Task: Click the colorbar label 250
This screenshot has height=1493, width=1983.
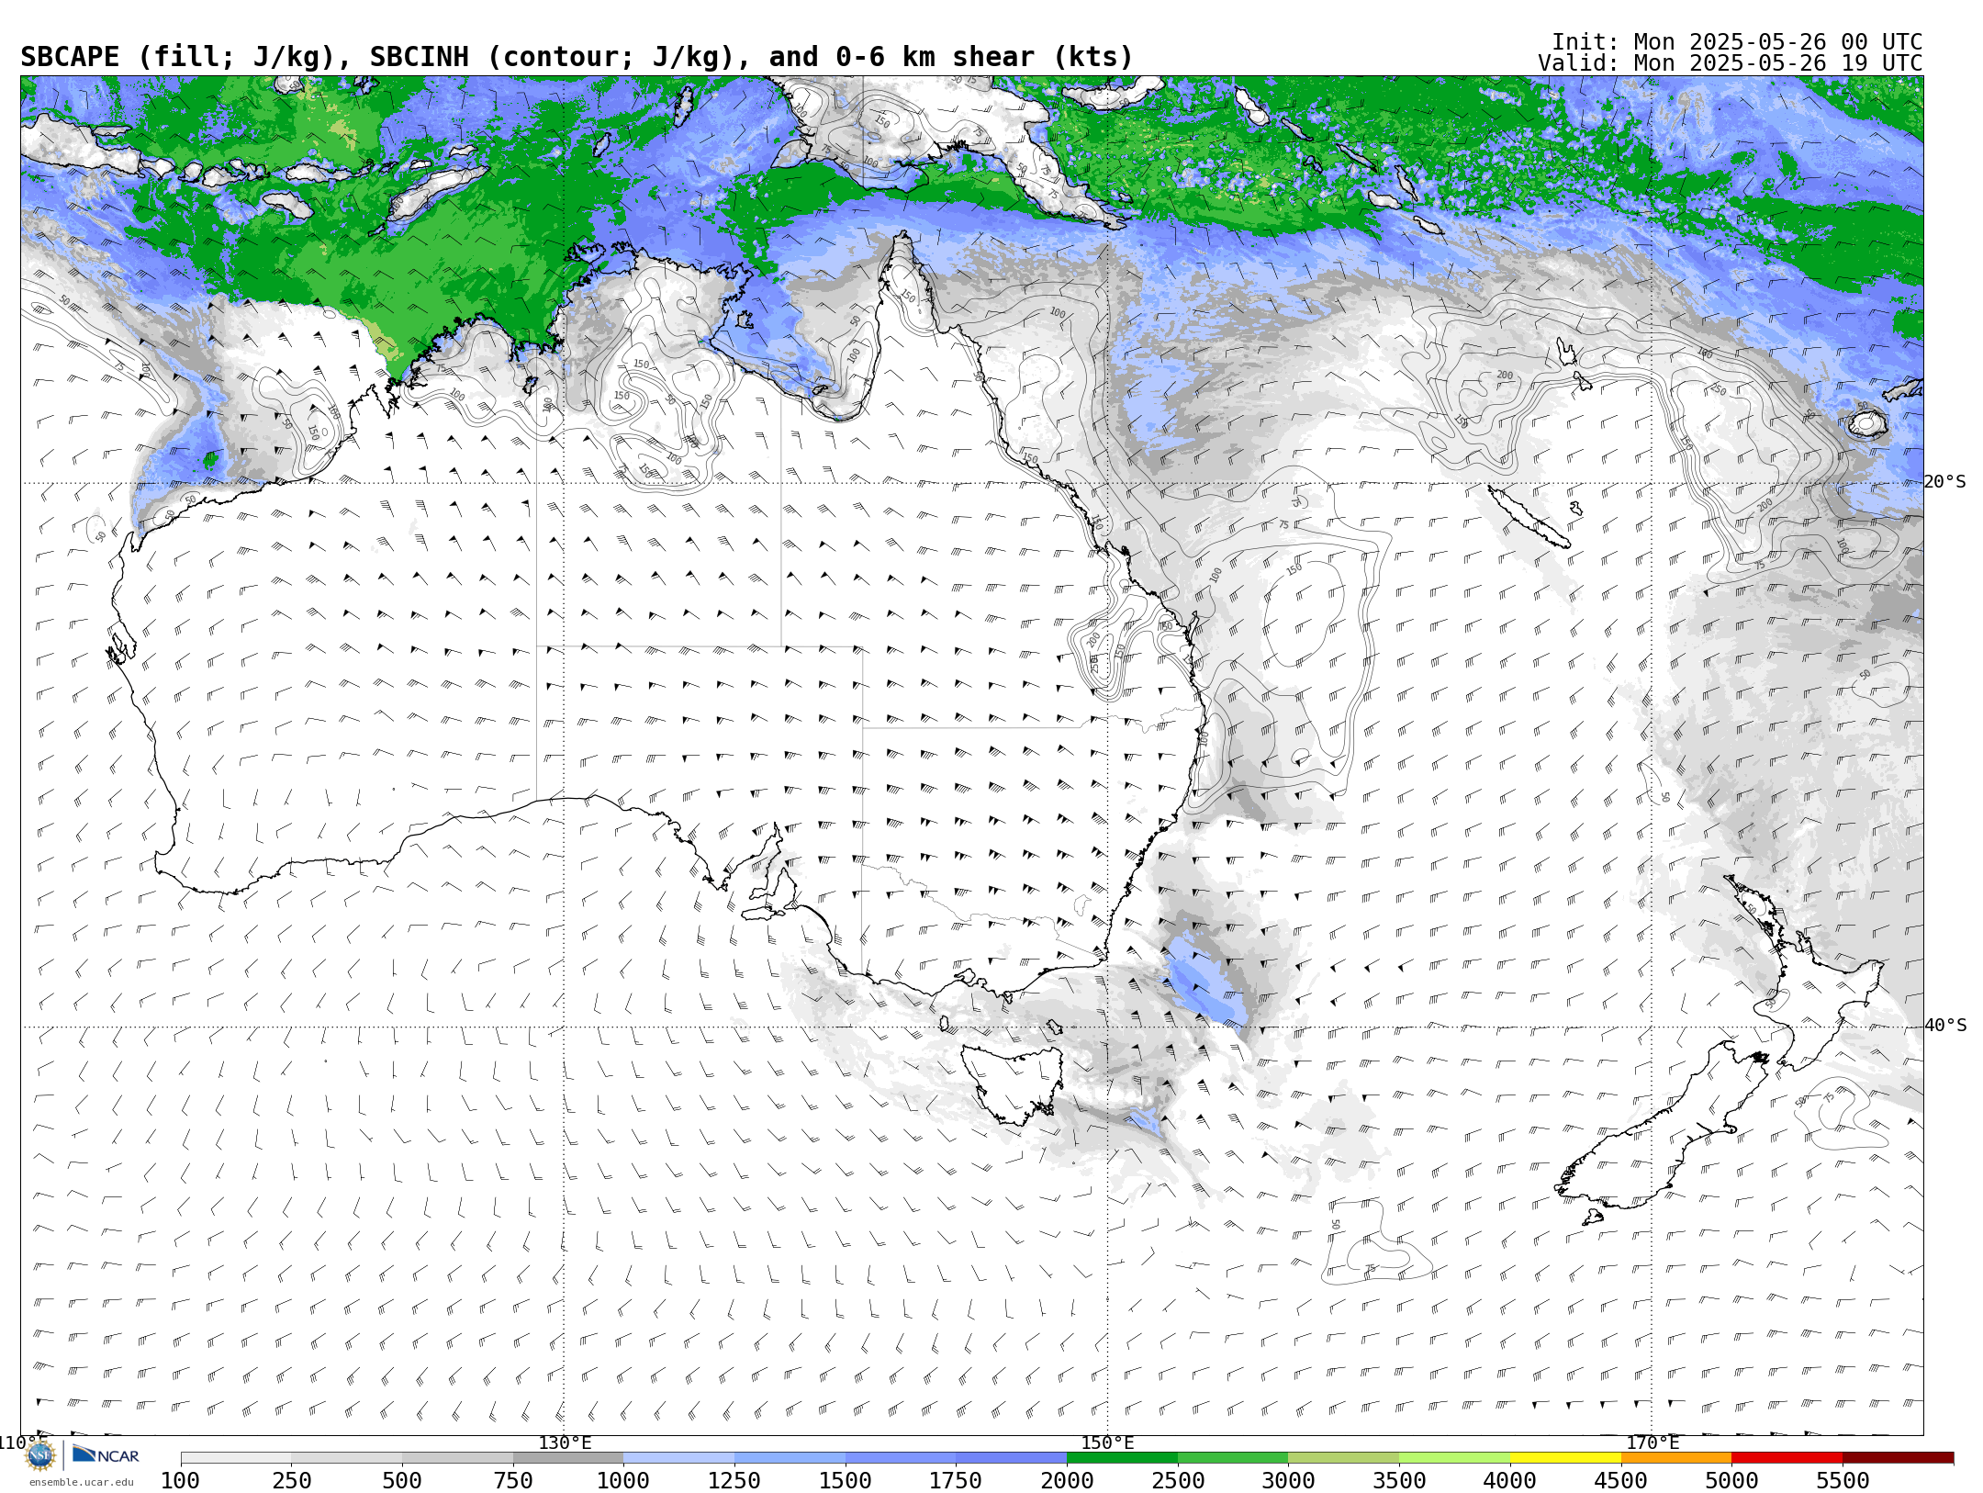Action: (291, 1481)
